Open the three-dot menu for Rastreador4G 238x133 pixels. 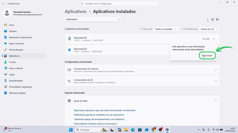(213, 39)
